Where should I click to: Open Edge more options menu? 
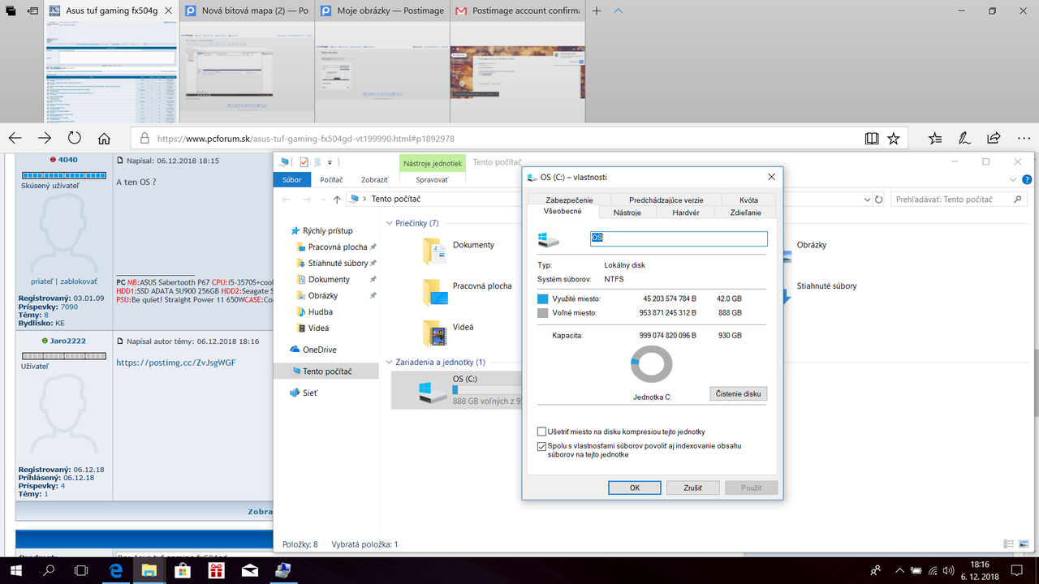(x=1023, y=138)
